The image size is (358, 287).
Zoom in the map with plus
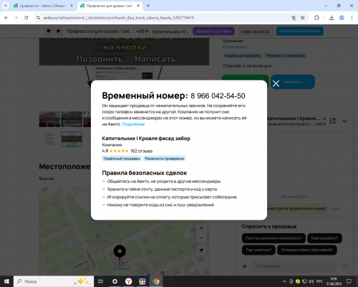(201, 228)
